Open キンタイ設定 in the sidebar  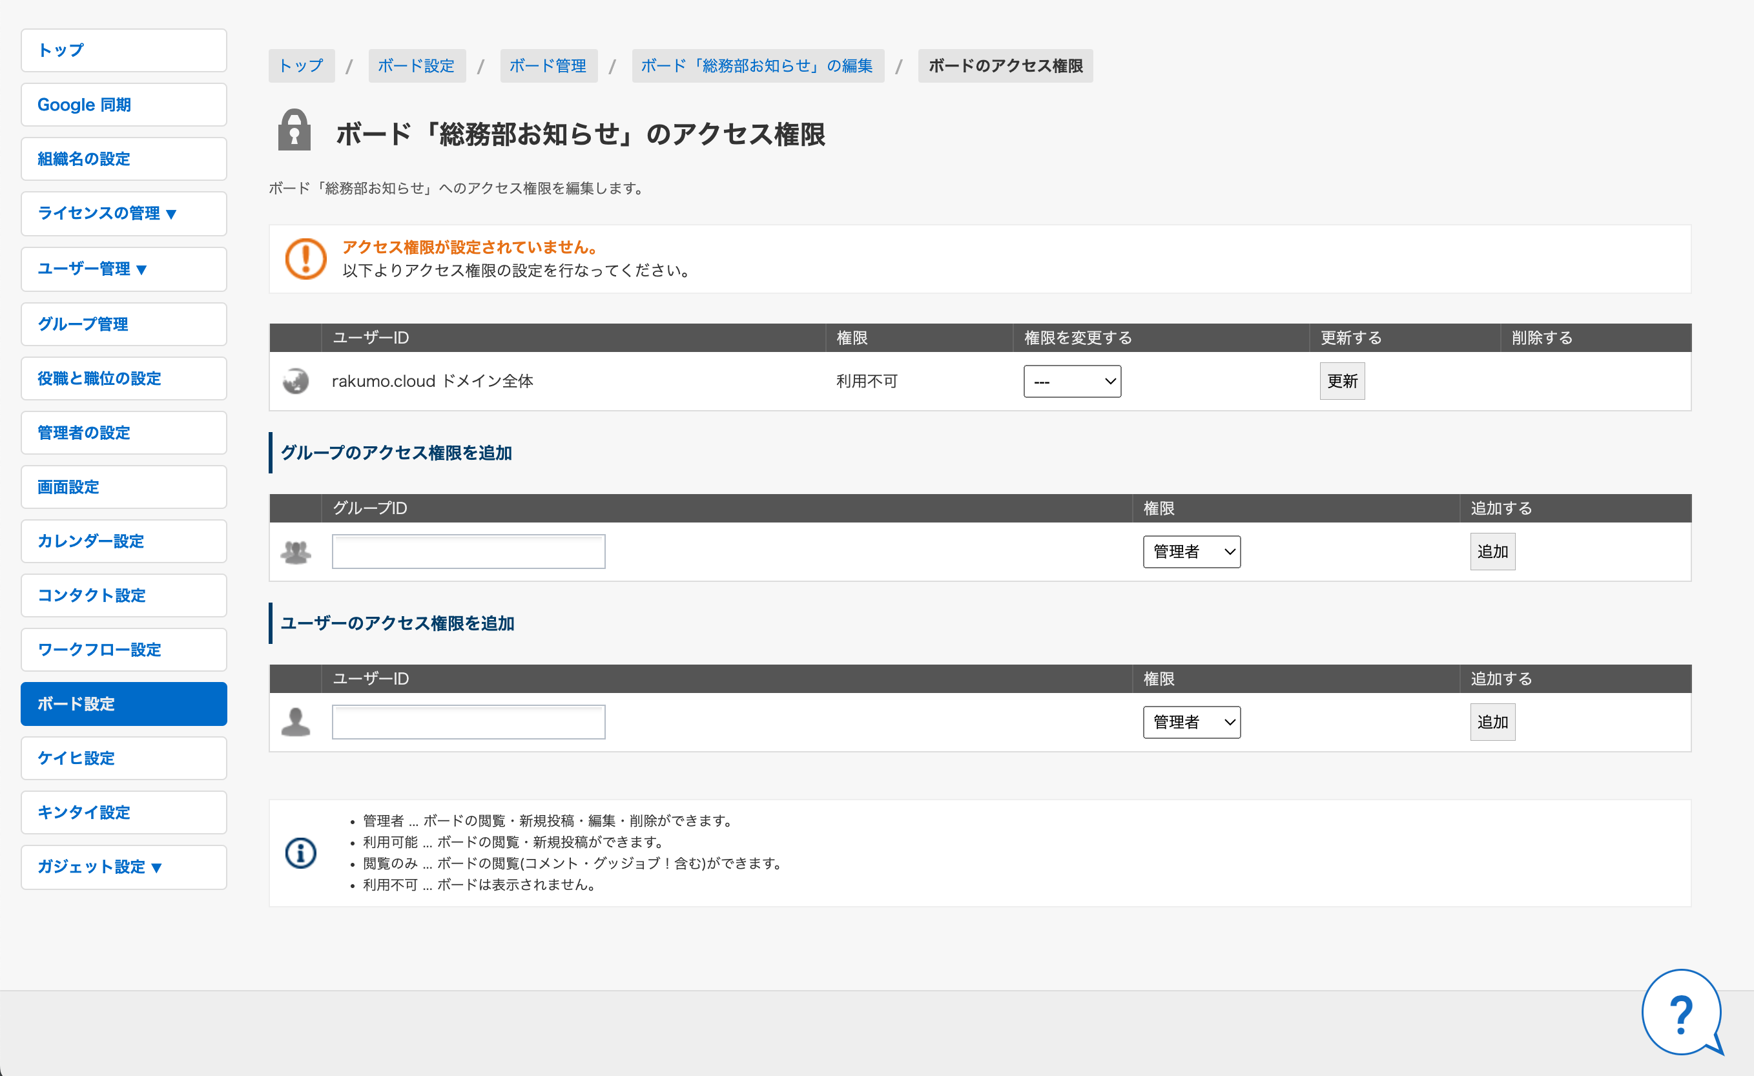[124, 812]
